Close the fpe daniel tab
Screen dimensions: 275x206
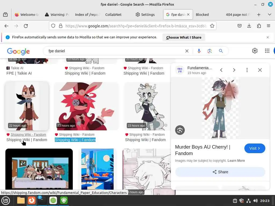[x=188, y=14]
